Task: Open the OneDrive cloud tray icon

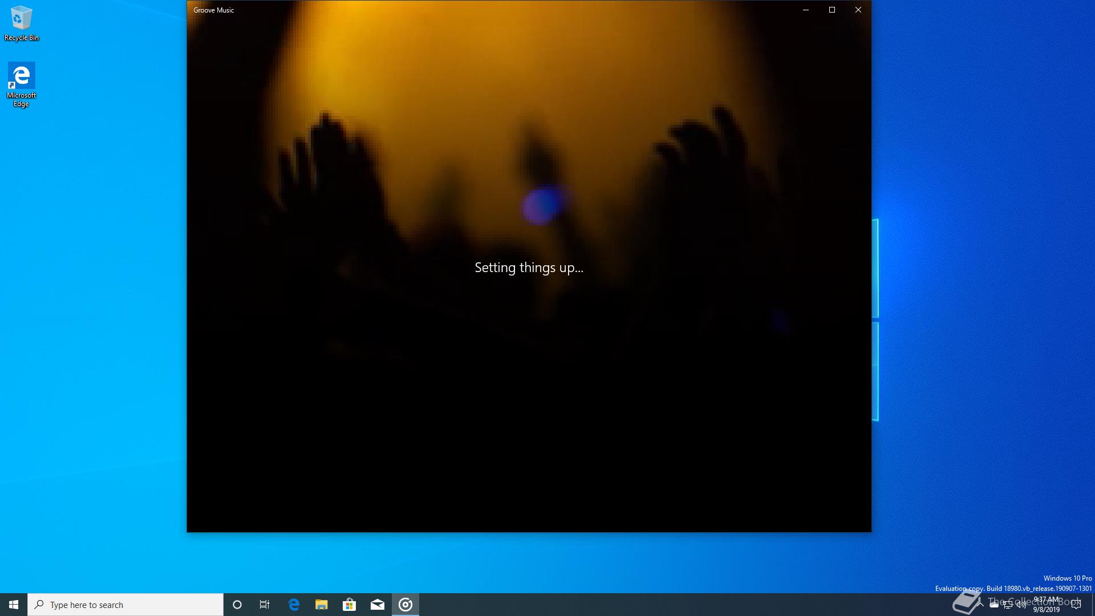Action: [x=994, y=605]
